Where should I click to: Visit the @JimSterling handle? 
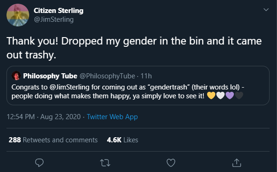[x=54, y=19]
